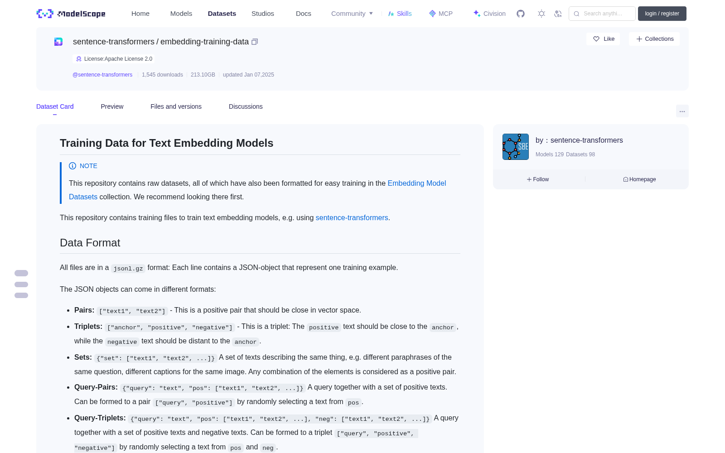The height and width of the screenshot is (453, 725).
Task: Toggle light/dark theme sun icon
Action: [x=541, y=14]
